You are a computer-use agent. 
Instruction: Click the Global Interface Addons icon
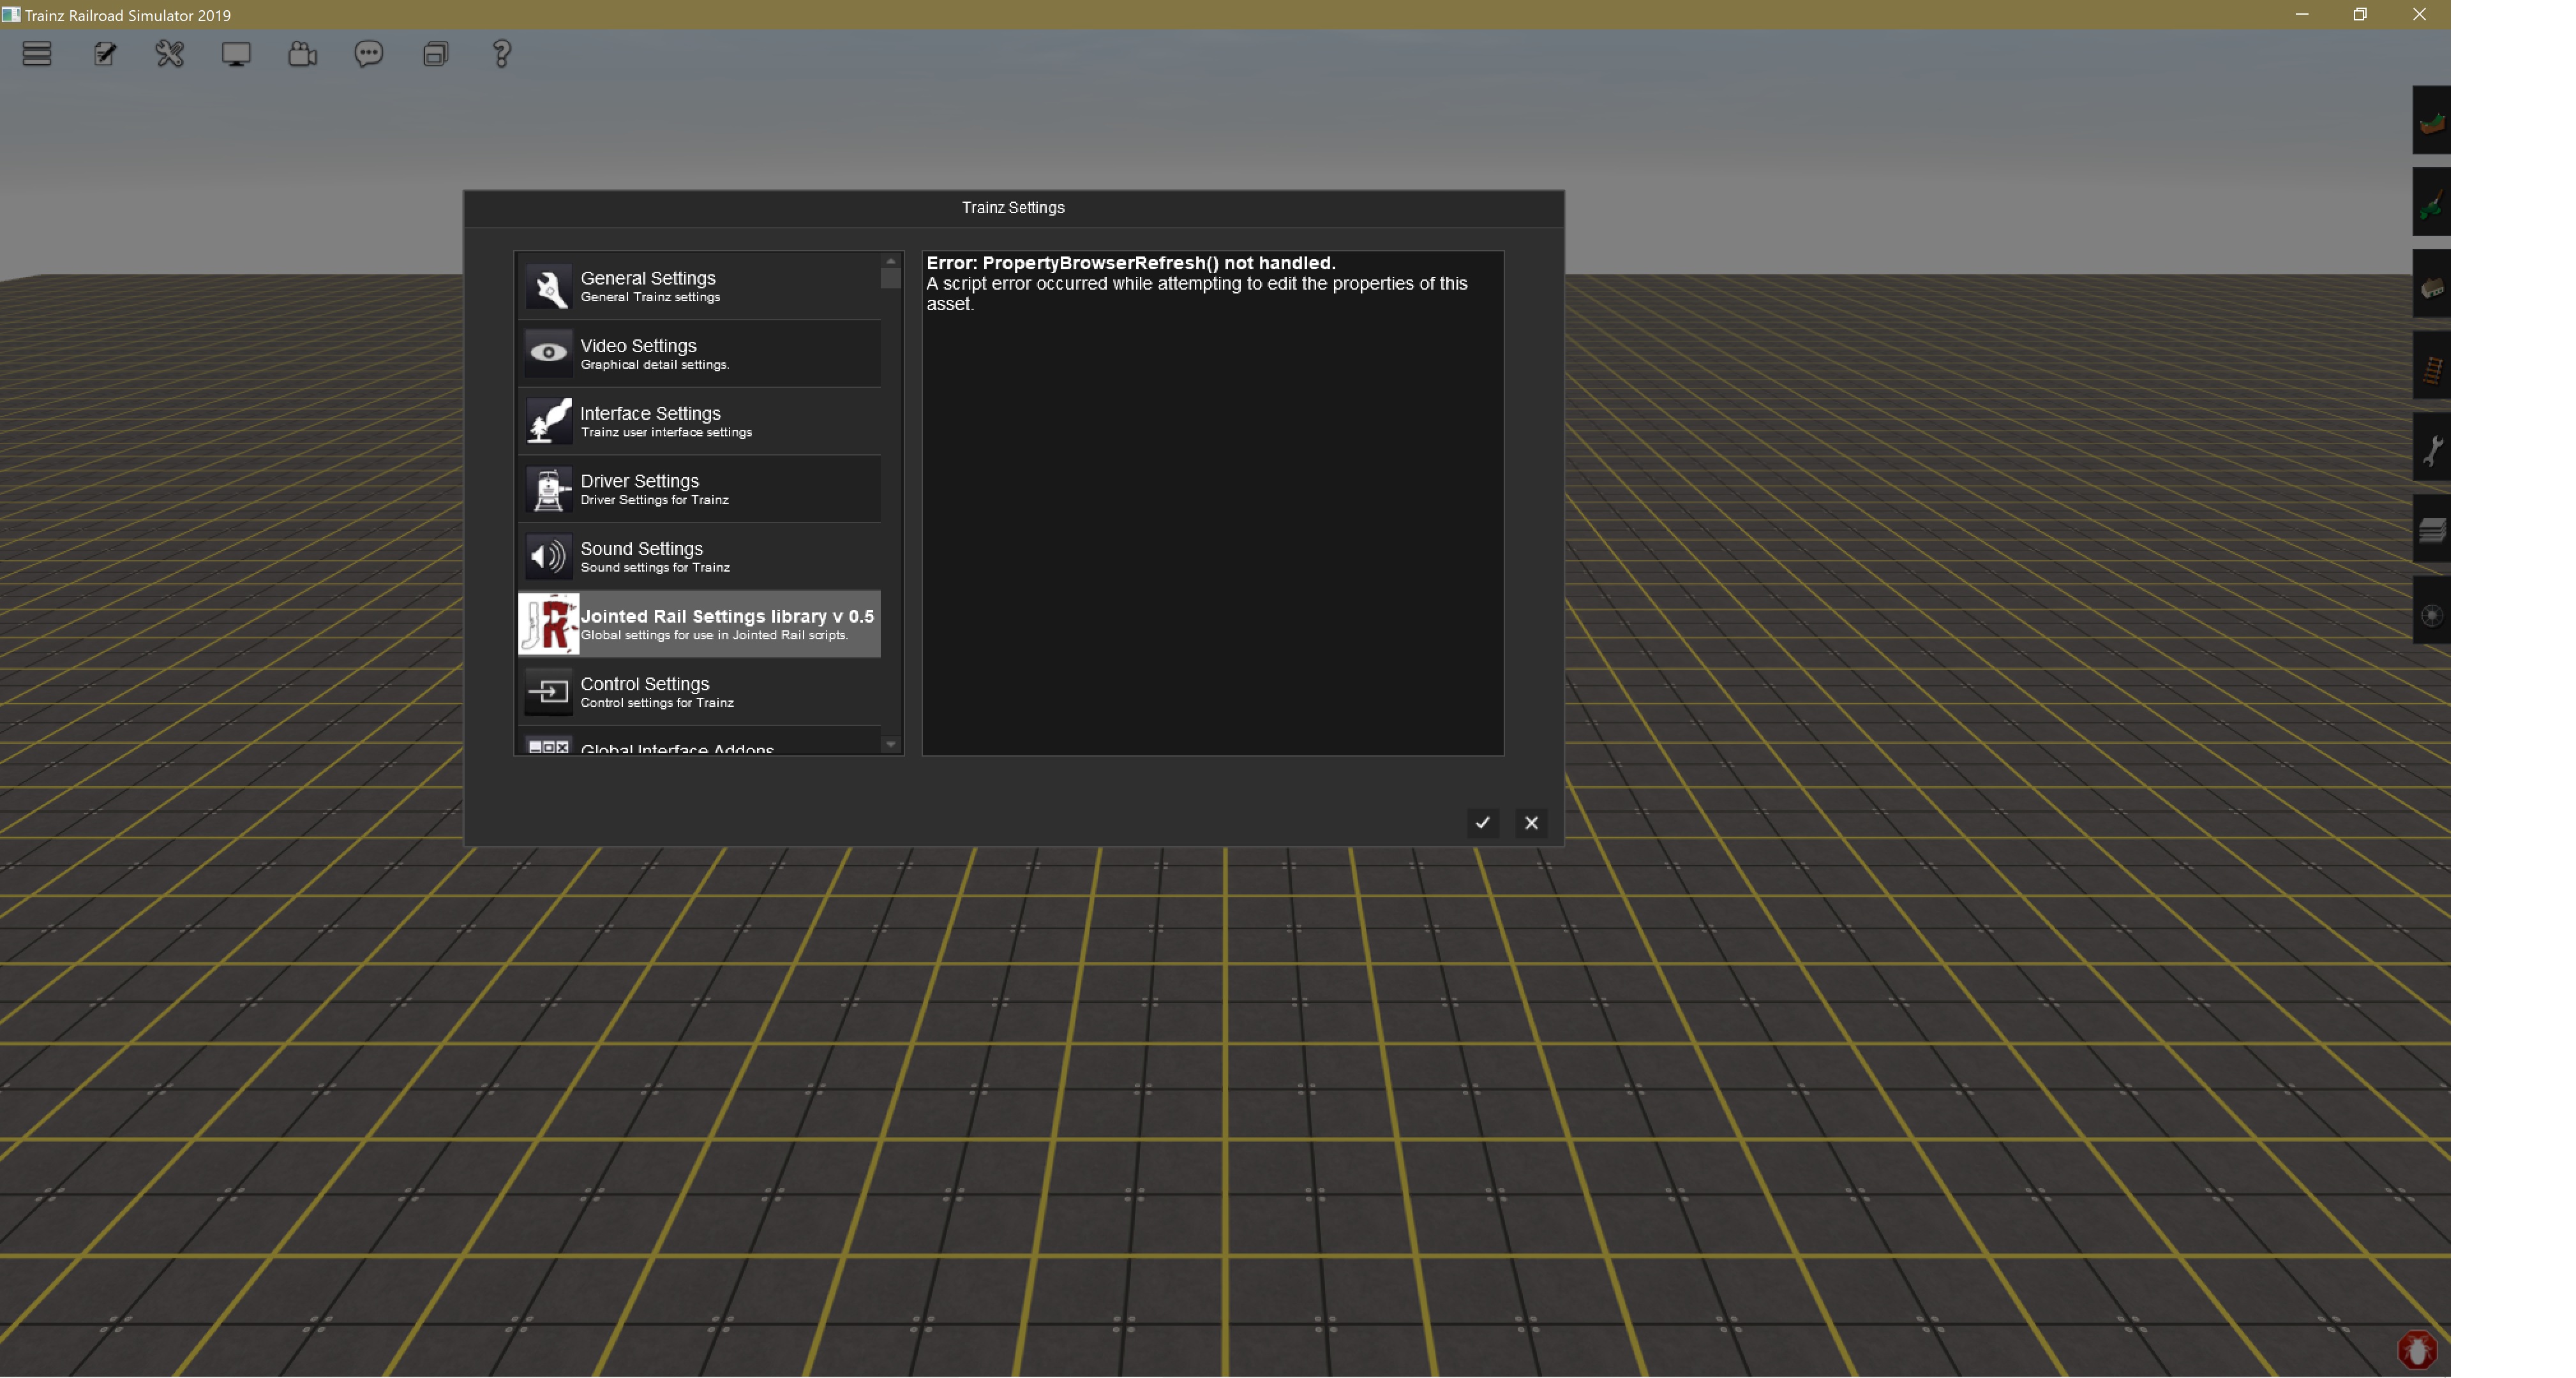pos(548,746)
